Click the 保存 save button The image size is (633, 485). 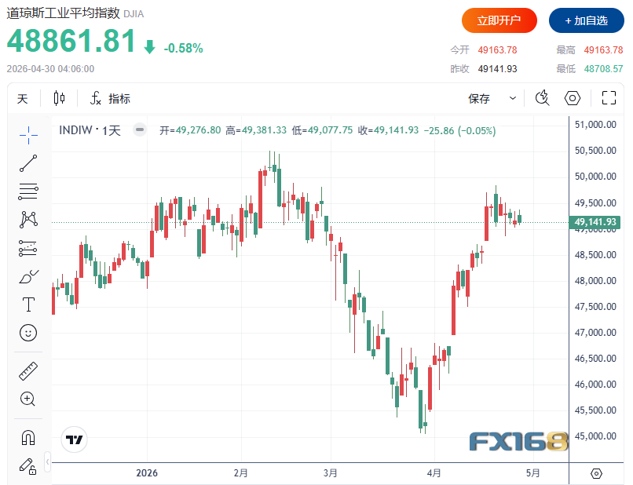479,98
